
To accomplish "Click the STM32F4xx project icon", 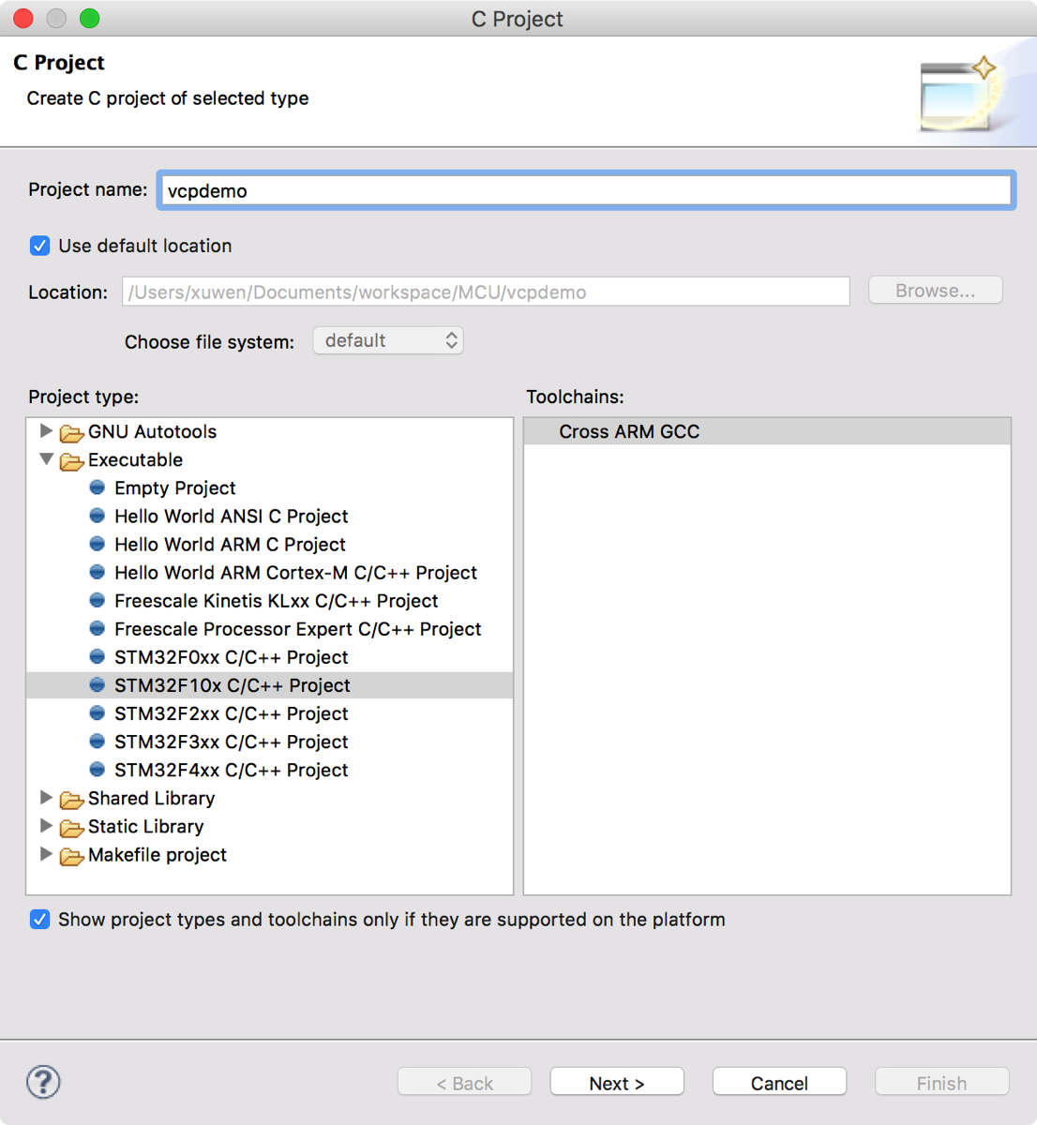I will pos(97,770).
